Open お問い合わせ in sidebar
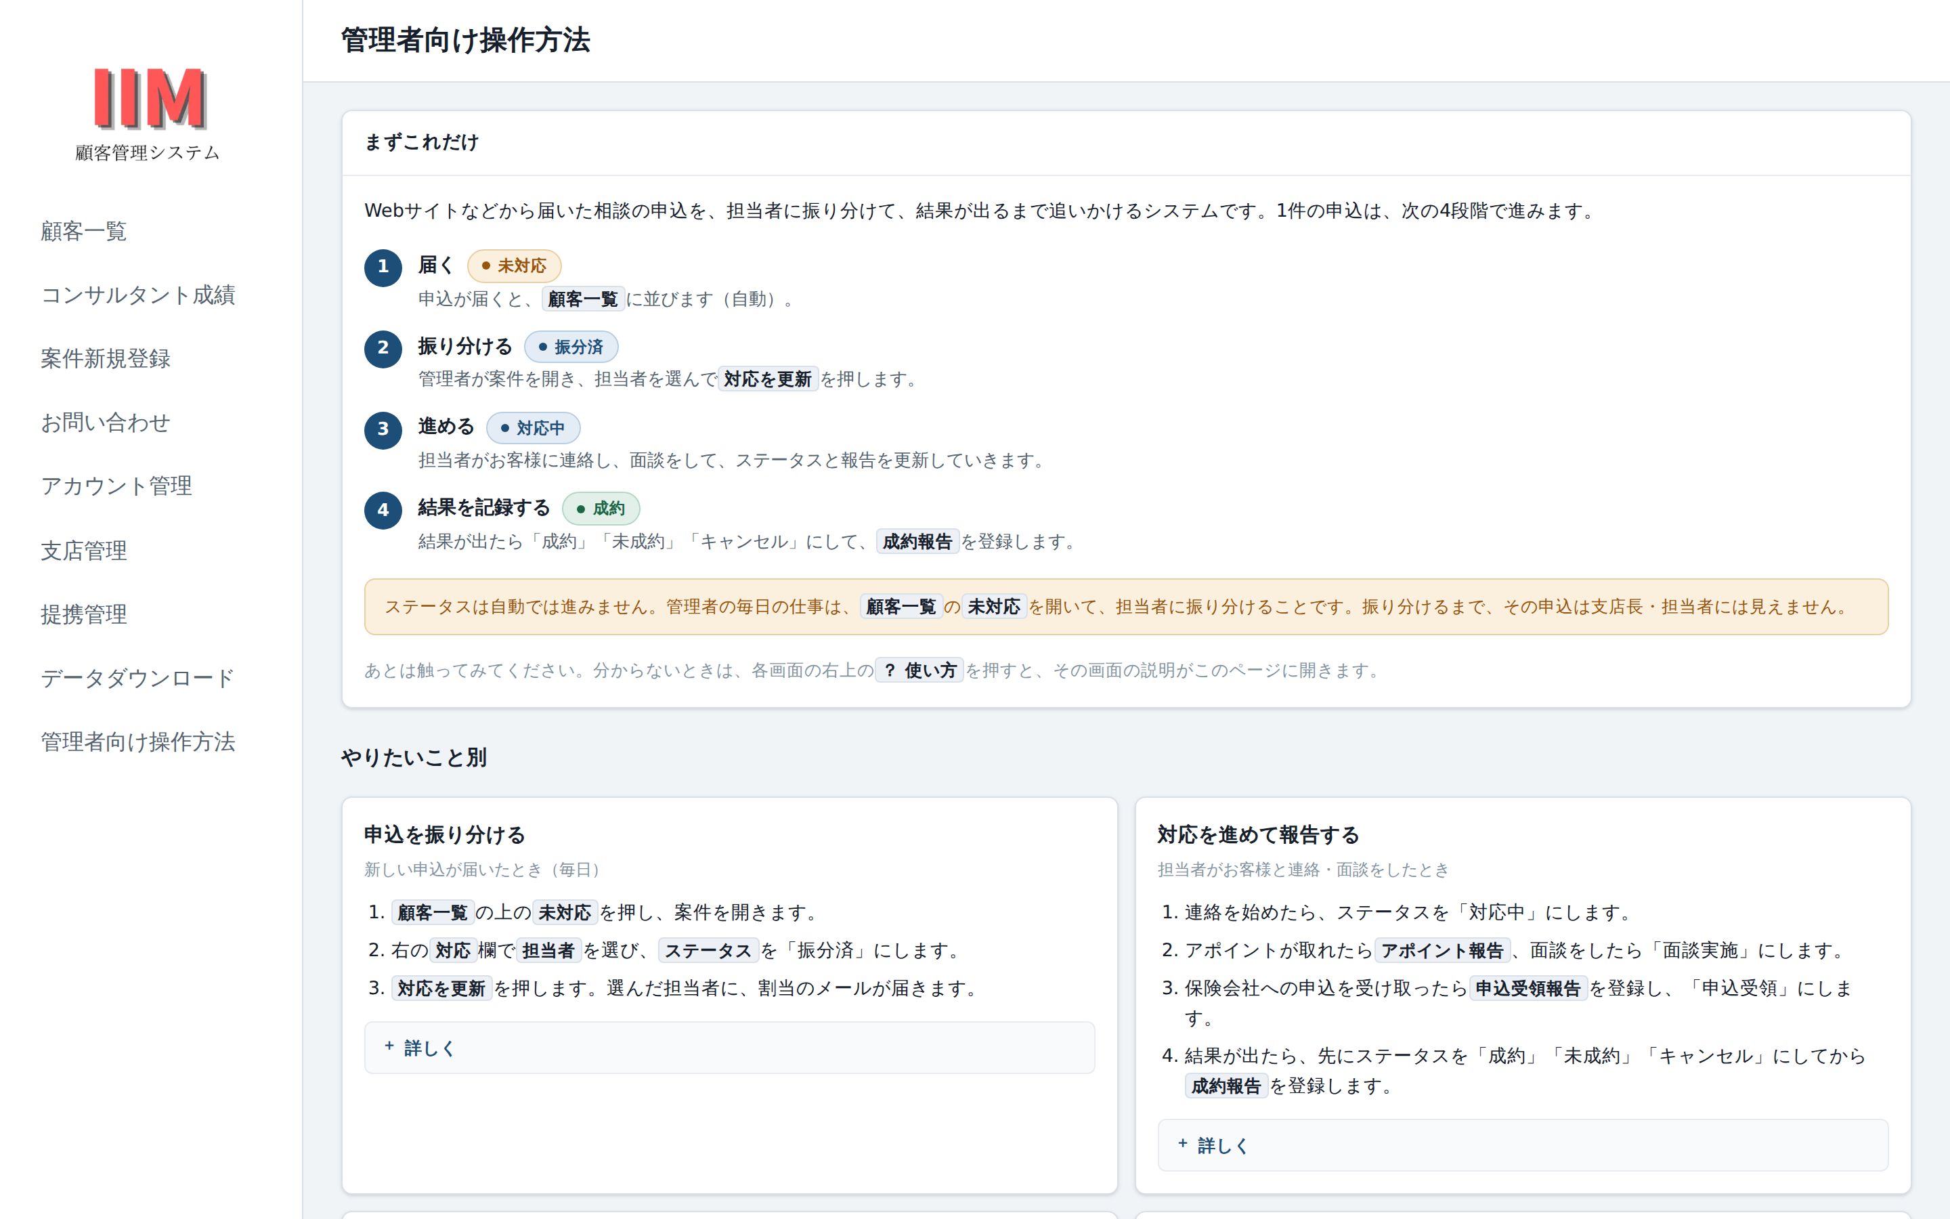The height and width of the screenshot is (1219, 1950). coord(106,423)
